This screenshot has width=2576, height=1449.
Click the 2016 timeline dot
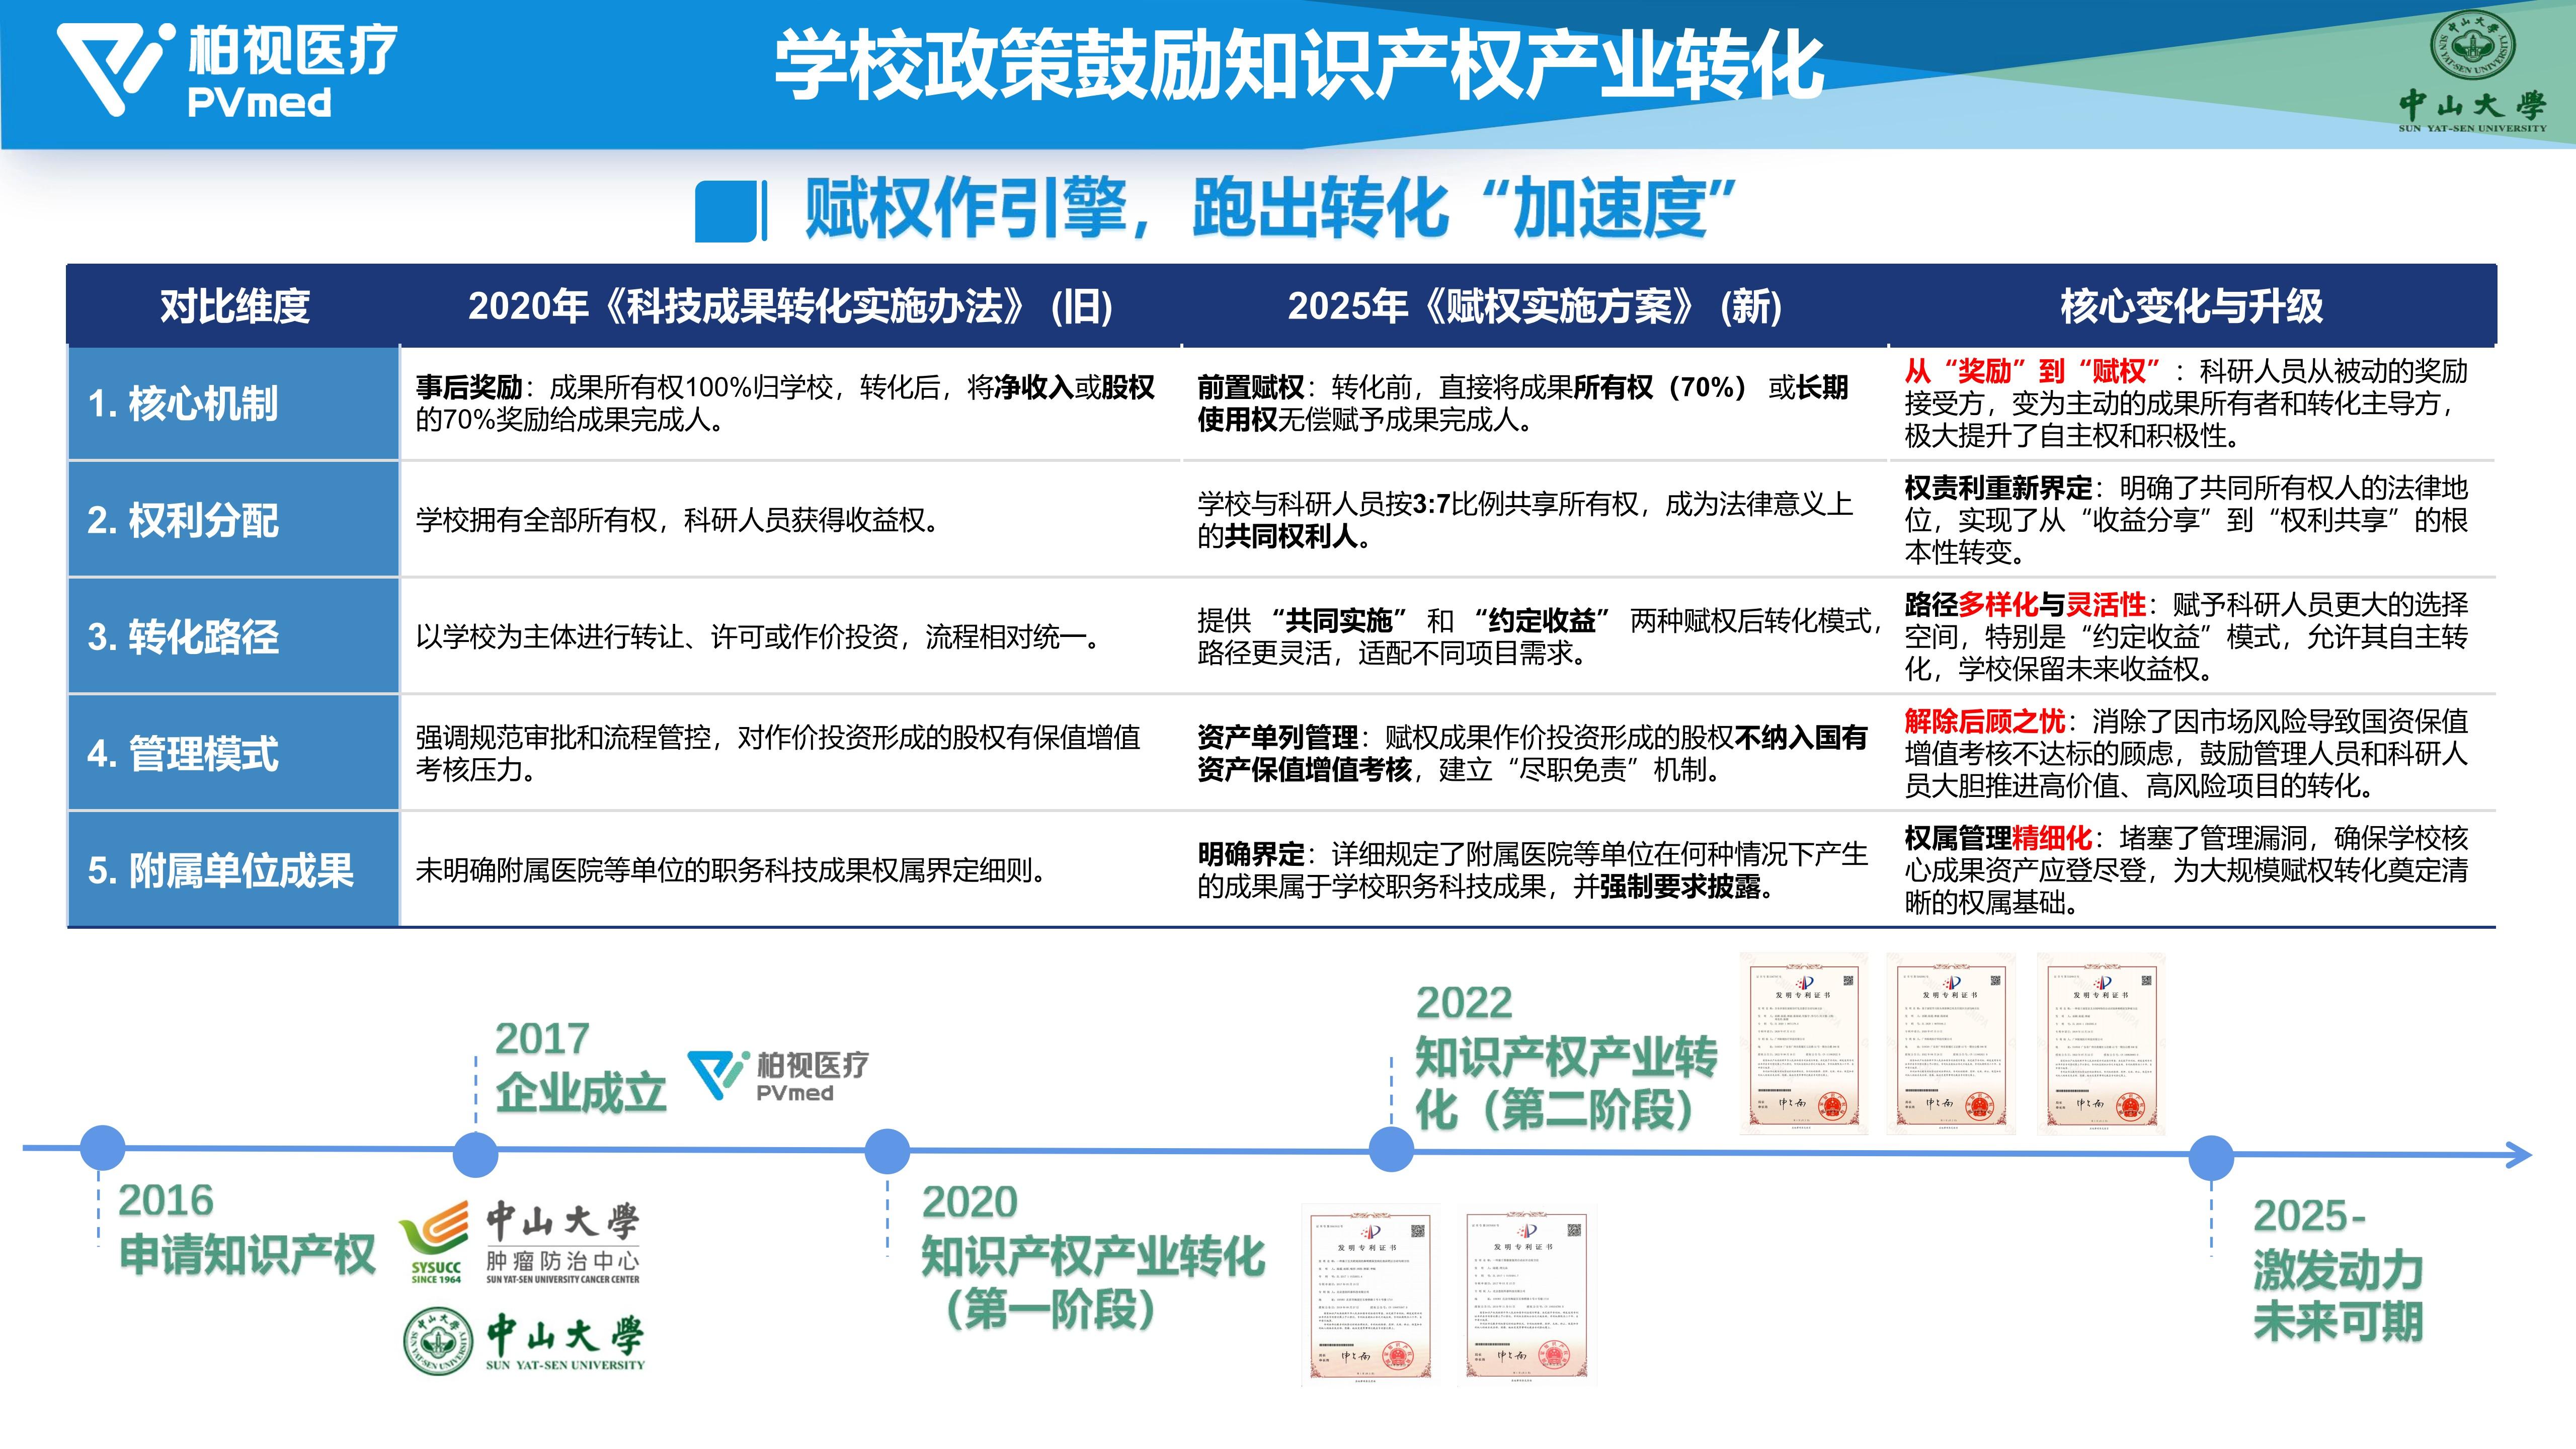click(102, 1148)
